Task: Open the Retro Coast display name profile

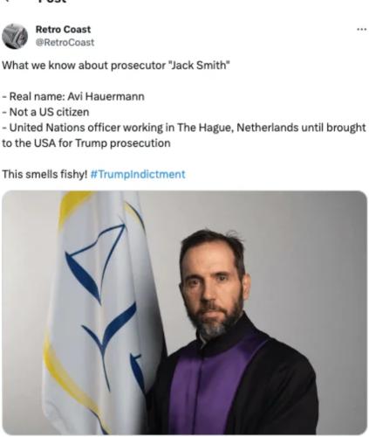Action: pos(63,29)
